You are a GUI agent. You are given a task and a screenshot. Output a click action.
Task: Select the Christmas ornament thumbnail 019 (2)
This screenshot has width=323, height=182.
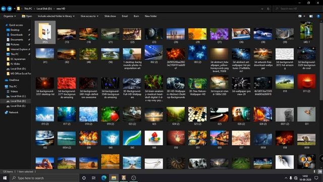pos(110,114)
